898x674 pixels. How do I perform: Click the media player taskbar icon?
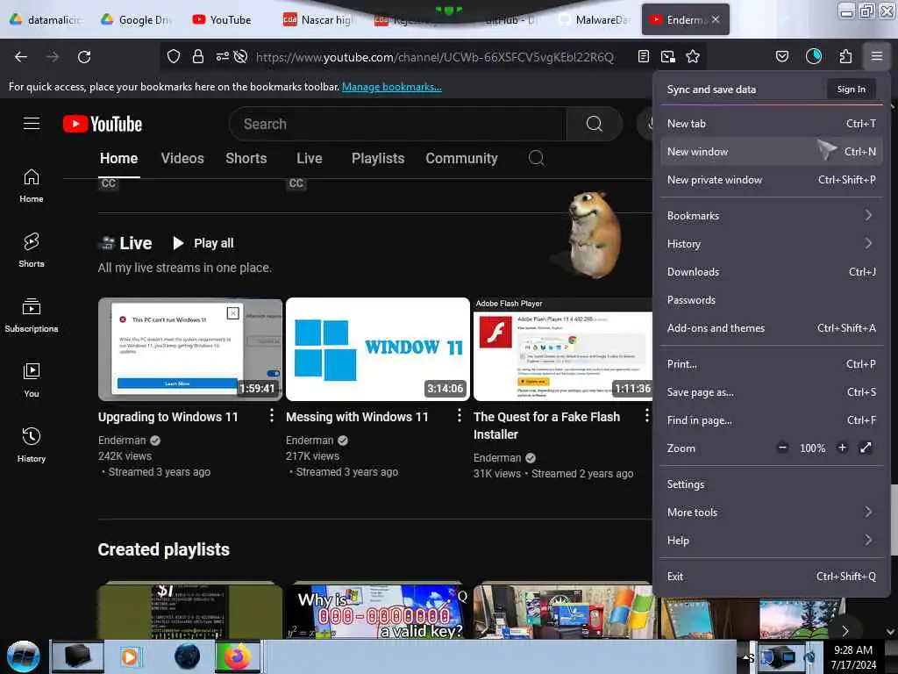click(x=130, y=656)
